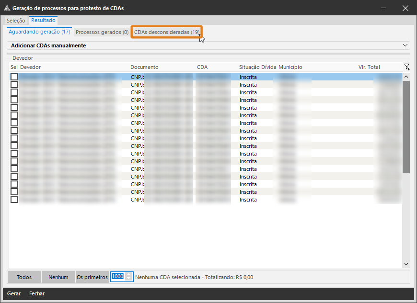Sort by the Vlr. Total column header

pyautogui.click(x=369, y=67)
